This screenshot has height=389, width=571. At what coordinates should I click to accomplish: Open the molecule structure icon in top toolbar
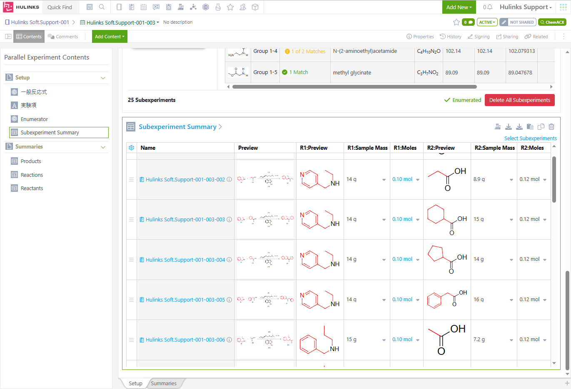pyautogui.click(x=193, y=7)
